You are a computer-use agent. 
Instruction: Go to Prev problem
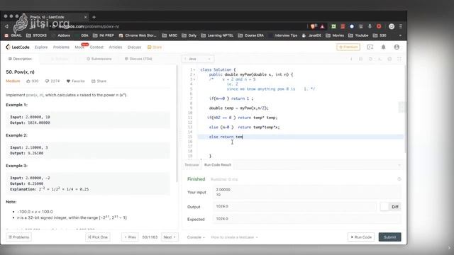coord(130,237)
